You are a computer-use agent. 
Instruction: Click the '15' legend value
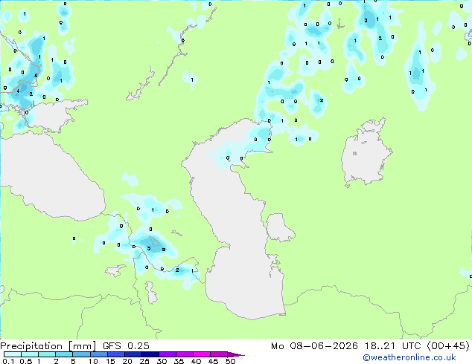(x=110, y=361)
